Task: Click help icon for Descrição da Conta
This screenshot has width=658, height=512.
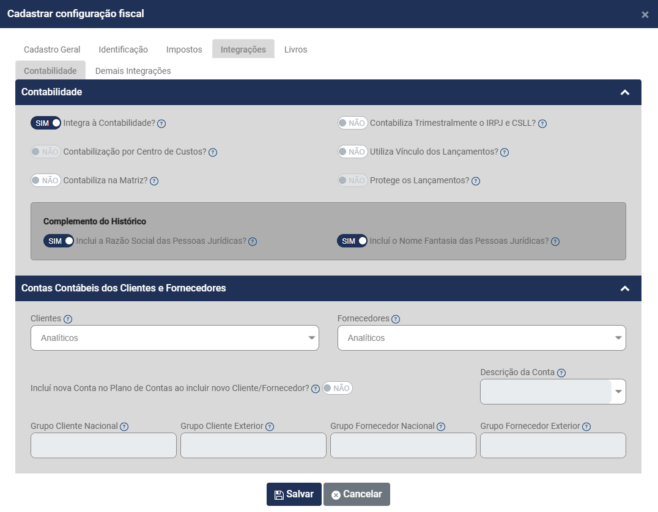Action: pyautogui.click(x=561, y=373)
